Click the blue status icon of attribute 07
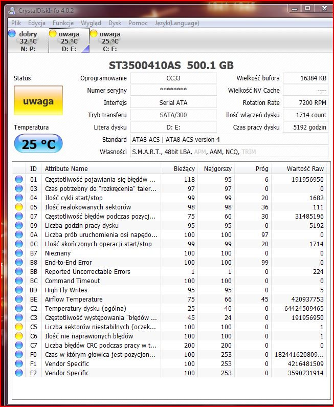Image resolution: width=334 pixels, height=407 pixels. click(19, 216)
